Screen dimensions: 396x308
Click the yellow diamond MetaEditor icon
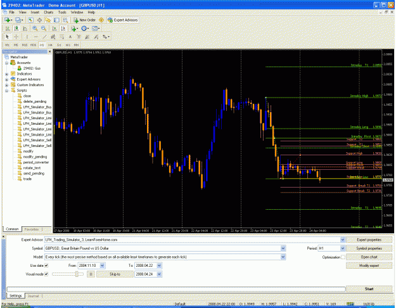pos(101,20)
